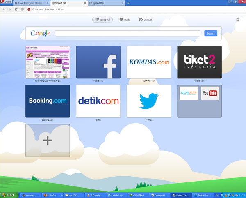Click Toko Komputer Online Jogja label
The width and height of the screenshot is (246, 198).
coord(48,81)
